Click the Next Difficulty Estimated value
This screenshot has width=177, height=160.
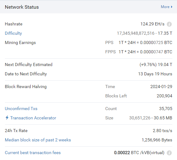156,65
